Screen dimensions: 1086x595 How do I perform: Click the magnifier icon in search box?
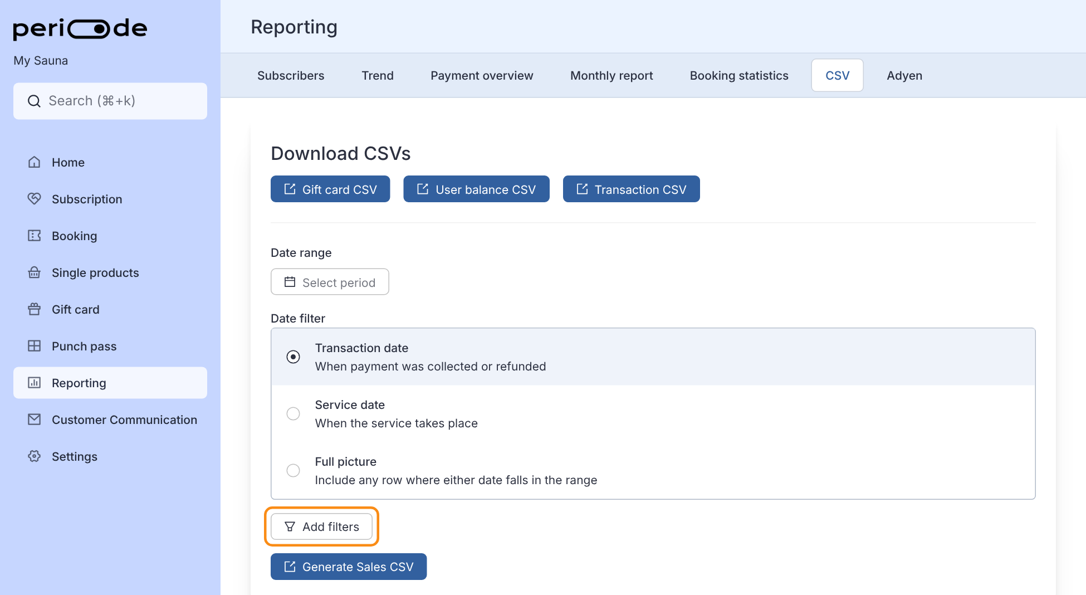(34, 101)
